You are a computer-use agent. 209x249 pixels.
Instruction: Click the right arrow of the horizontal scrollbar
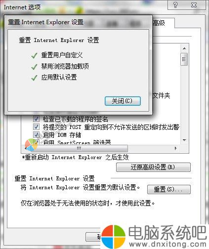[175, 148]
